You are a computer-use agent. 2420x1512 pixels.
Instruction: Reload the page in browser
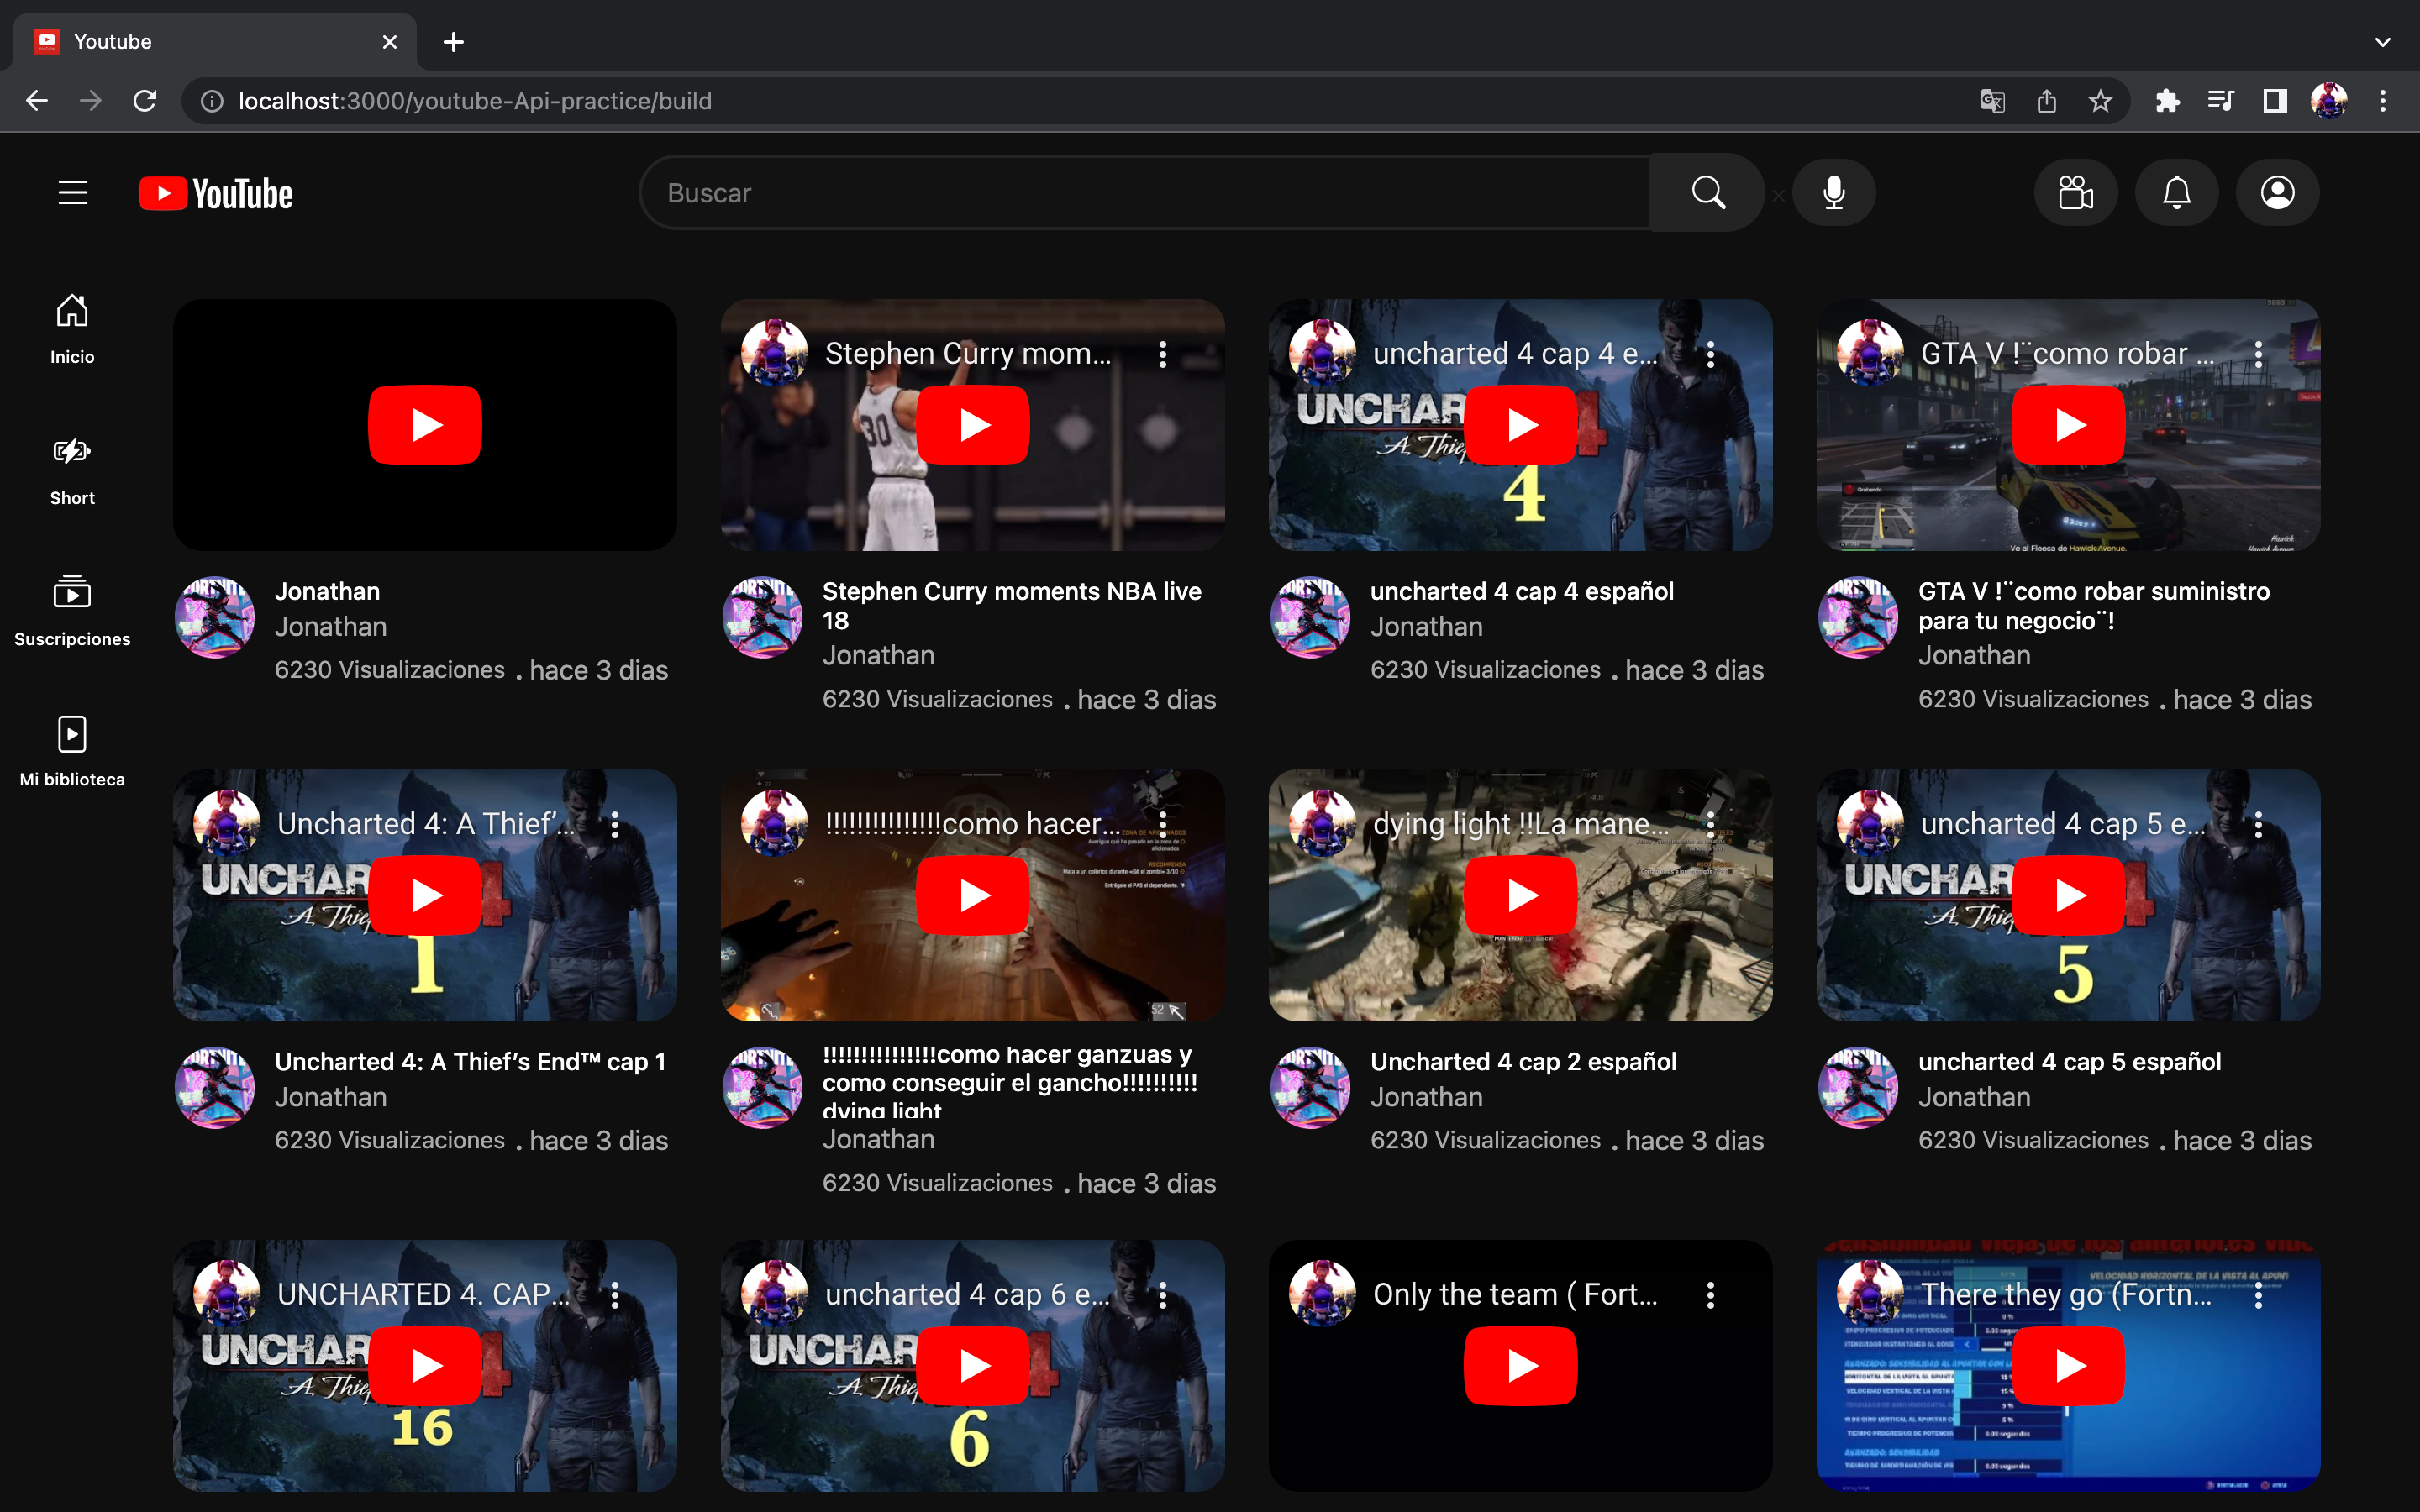[x=145, y=101]
